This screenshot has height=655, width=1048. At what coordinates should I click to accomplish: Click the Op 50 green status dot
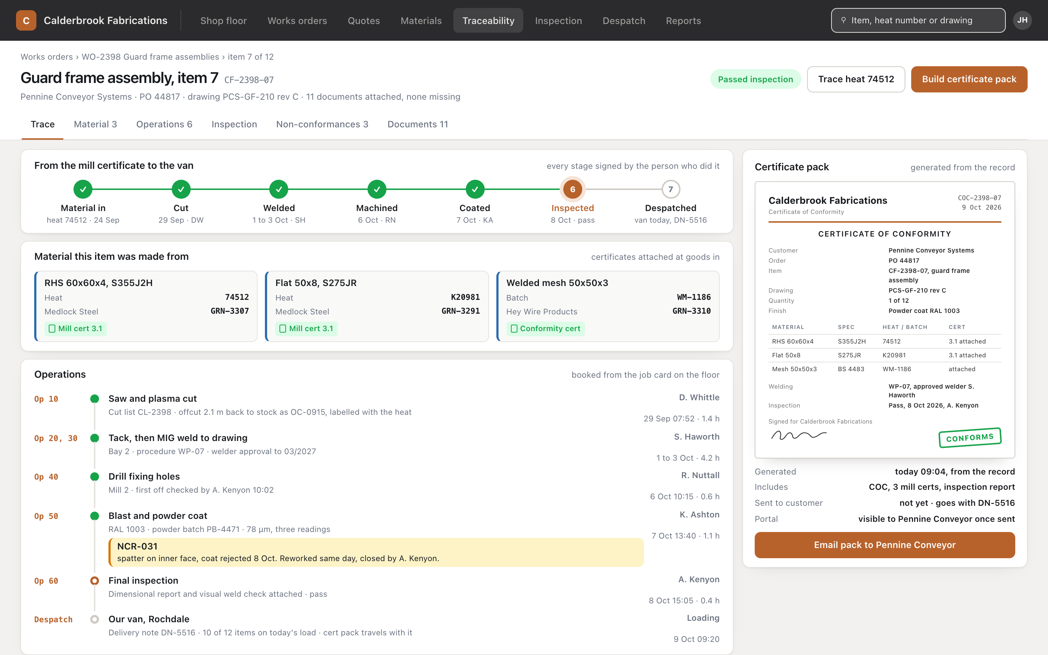point(94,516)
